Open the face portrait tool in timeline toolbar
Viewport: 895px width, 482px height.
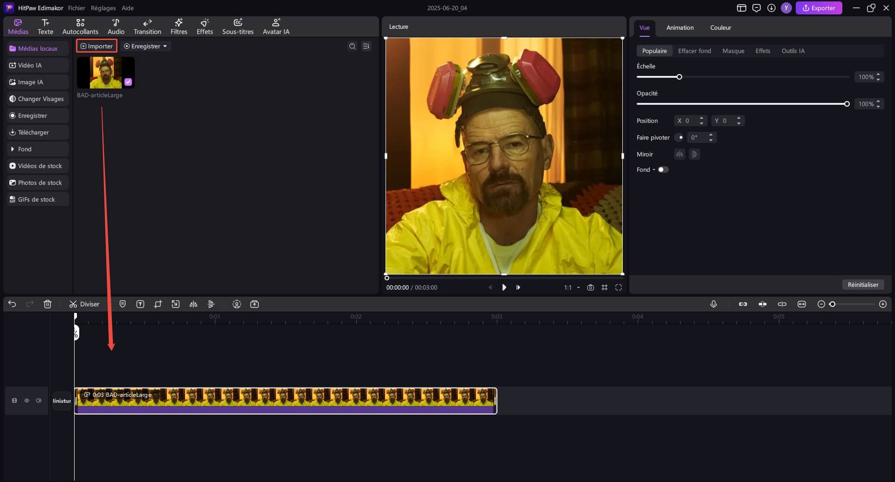click(x=237, y=304)
